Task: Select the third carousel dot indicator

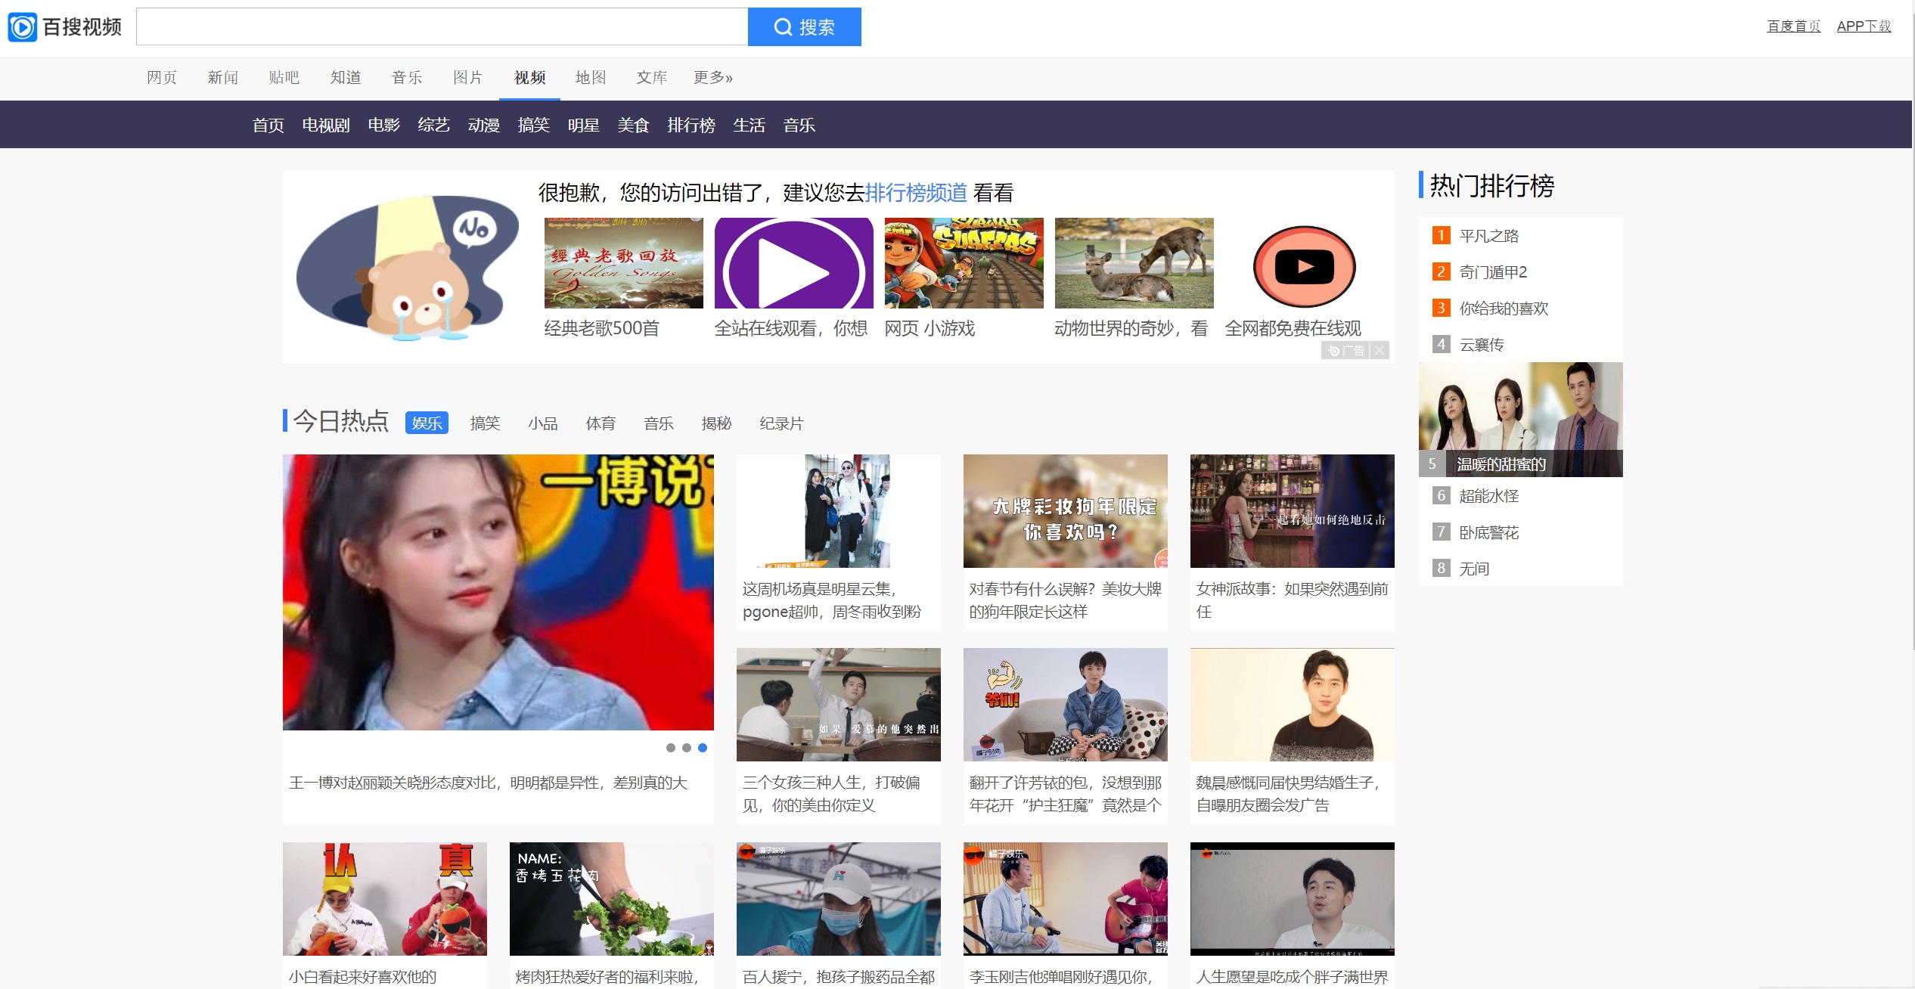Action: (703, 748)
